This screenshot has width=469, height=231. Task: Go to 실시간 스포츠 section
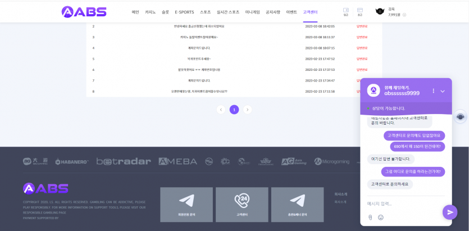228,12
